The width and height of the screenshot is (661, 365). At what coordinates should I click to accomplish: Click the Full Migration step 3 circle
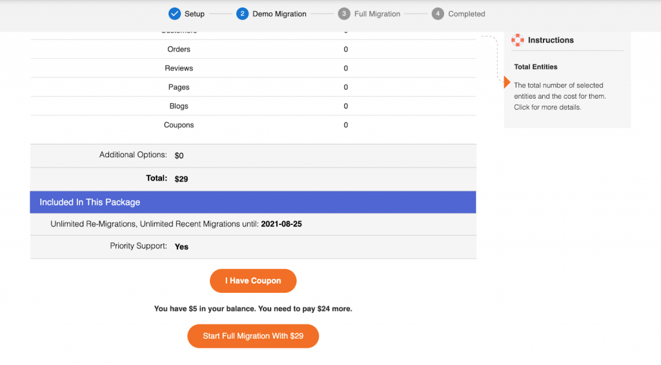click(344, 14)
